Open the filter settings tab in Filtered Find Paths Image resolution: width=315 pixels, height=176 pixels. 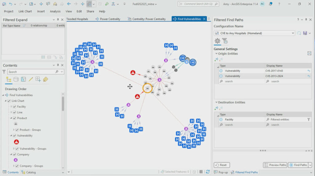(x=225, y=41)
